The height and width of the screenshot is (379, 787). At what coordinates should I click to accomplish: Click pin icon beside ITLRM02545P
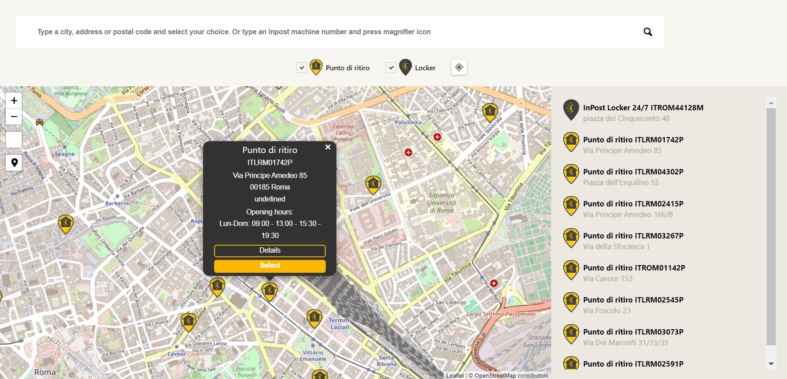click(571, 302)
